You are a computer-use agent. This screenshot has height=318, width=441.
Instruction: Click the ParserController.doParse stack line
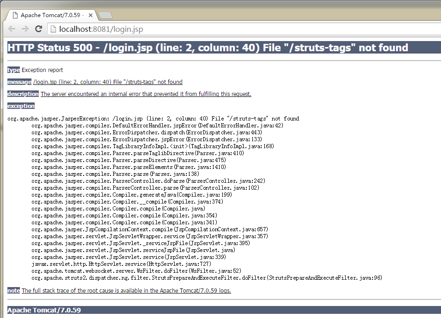click(148, 181)
